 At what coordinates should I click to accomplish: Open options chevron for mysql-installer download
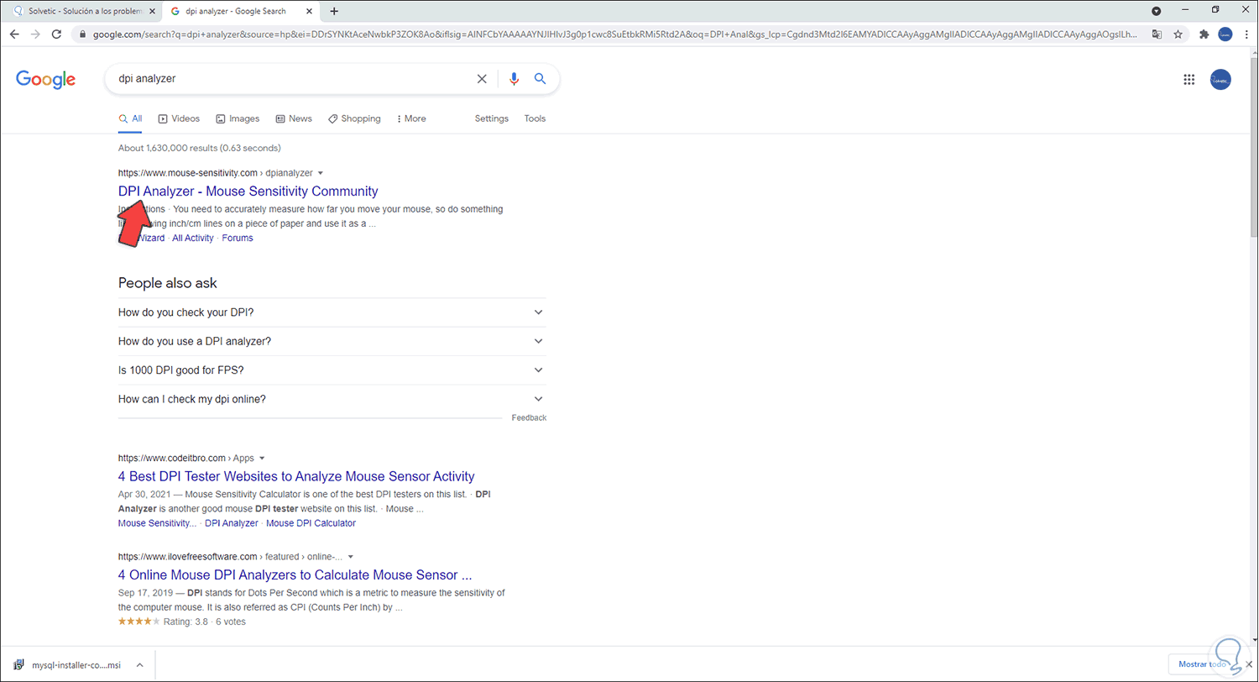click(x=139, y=664)
